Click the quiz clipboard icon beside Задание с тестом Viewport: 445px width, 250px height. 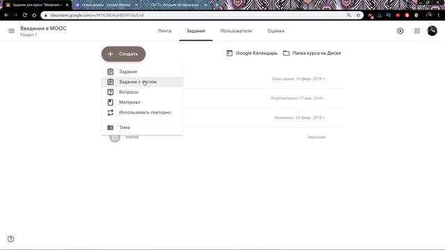pos(111,82)
